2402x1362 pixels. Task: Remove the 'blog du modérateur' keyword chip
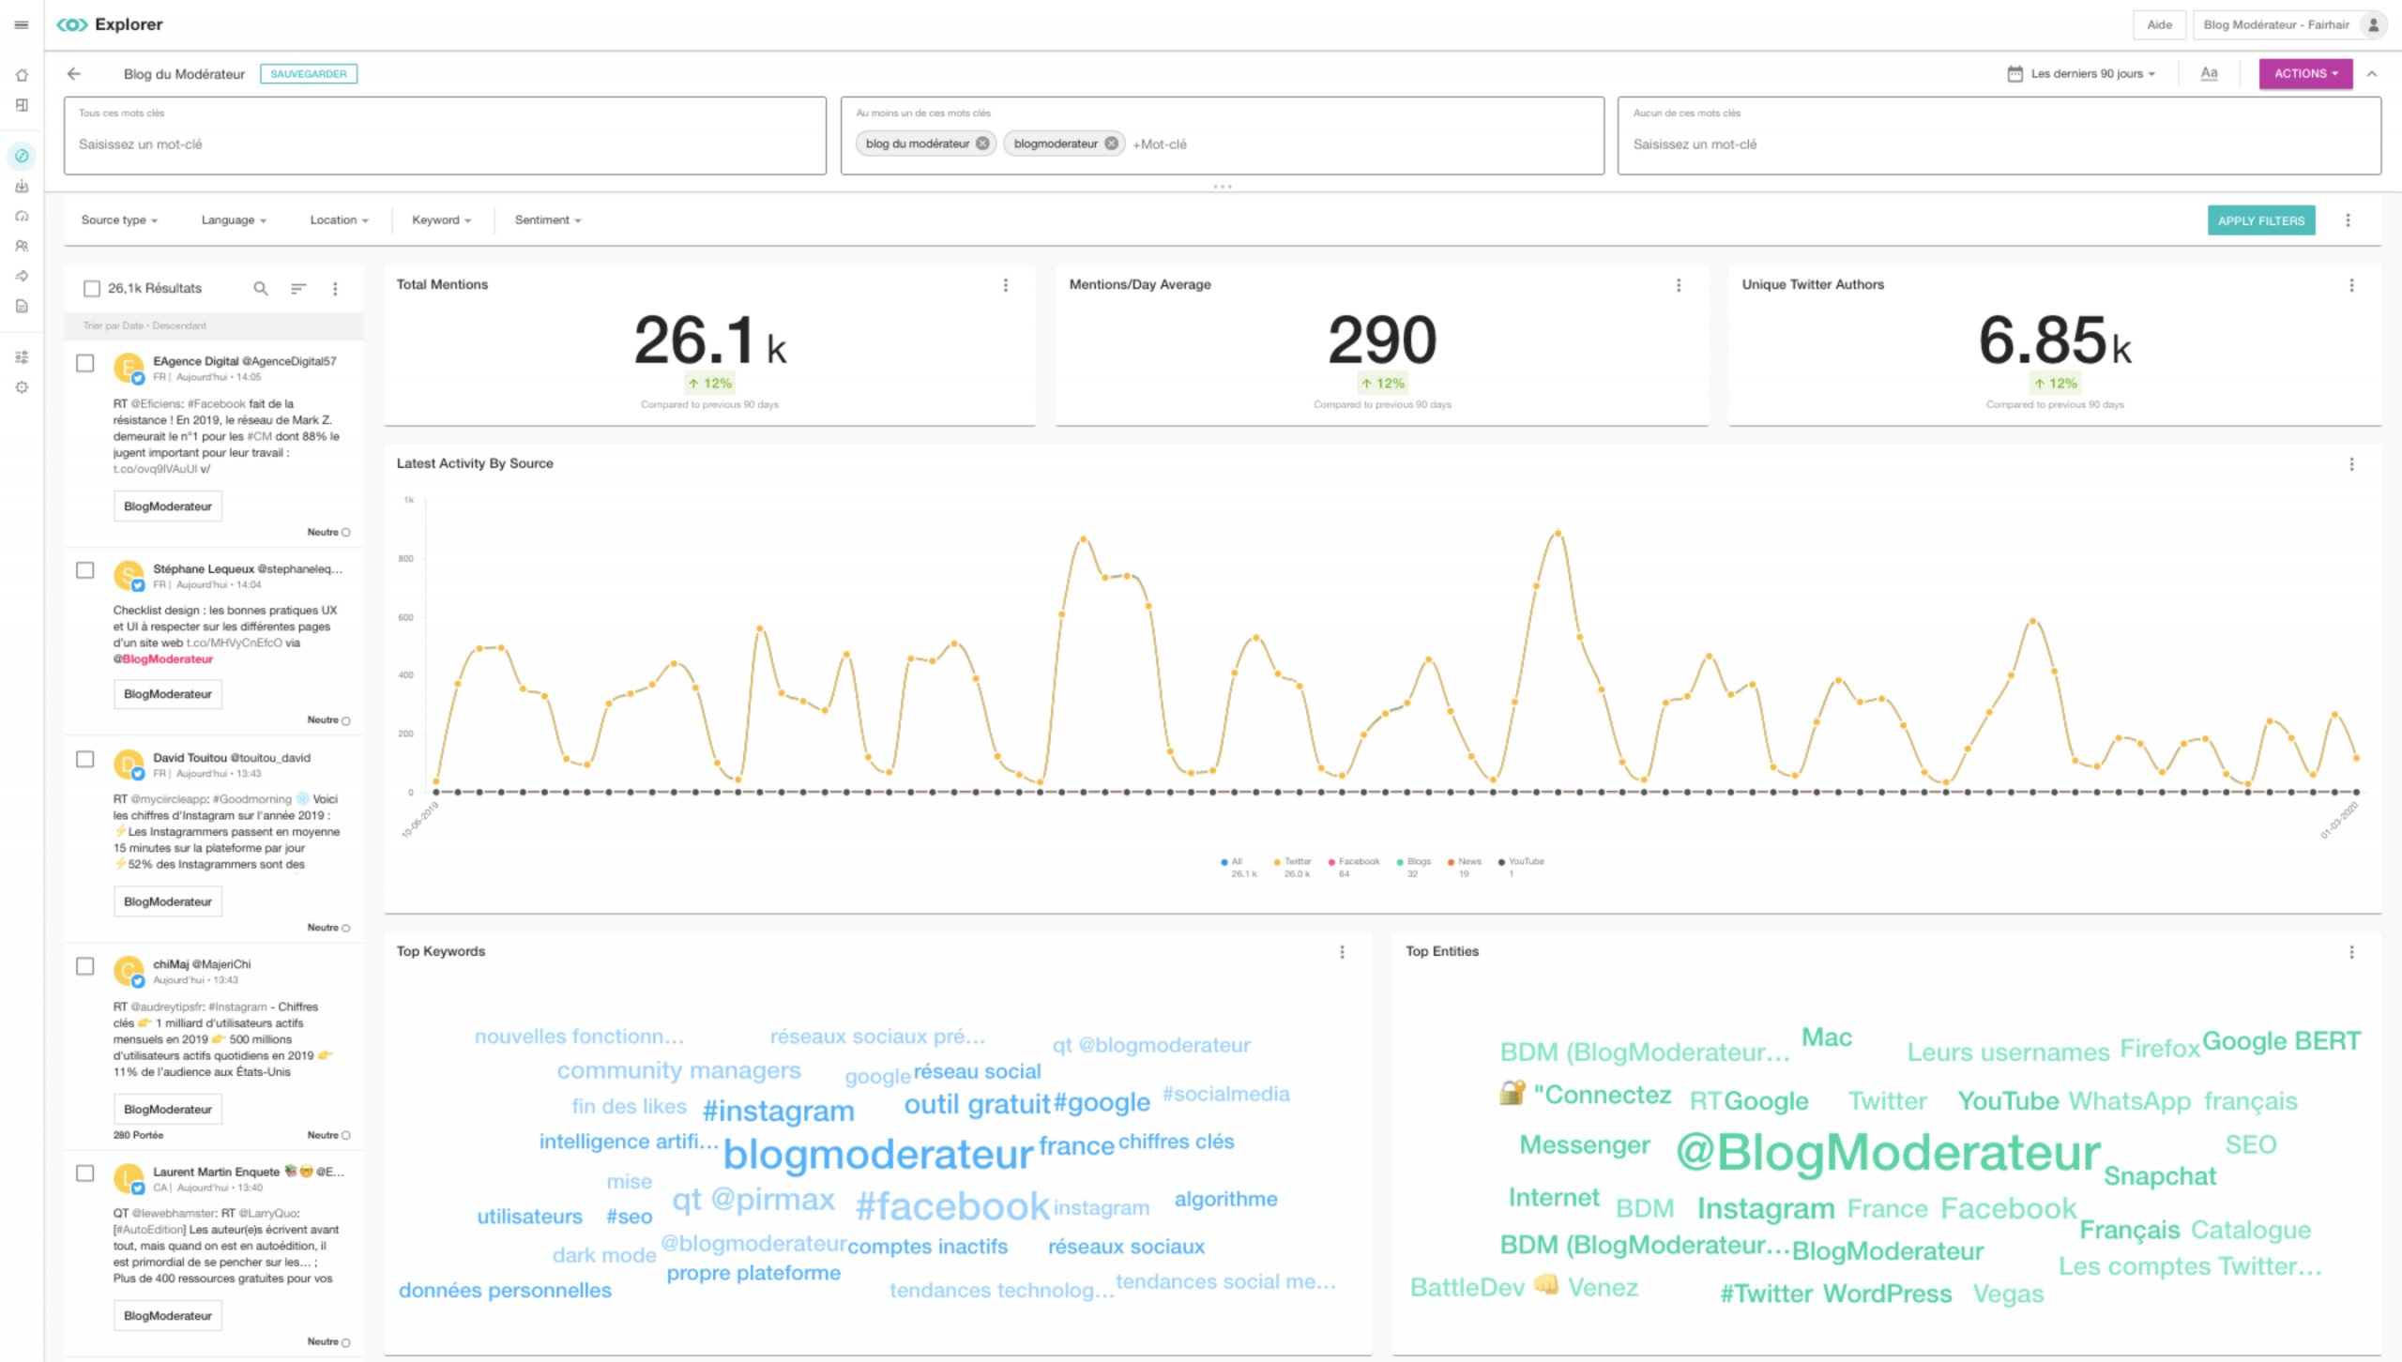(x=982, y=144)
